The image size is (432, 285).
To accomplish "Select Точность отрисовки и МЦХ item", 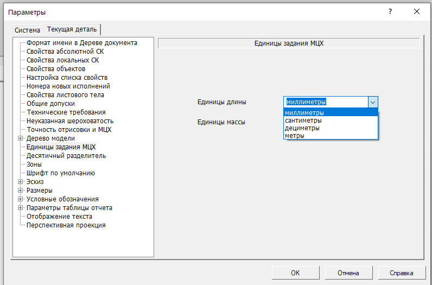I will click(x=69, y=130).
